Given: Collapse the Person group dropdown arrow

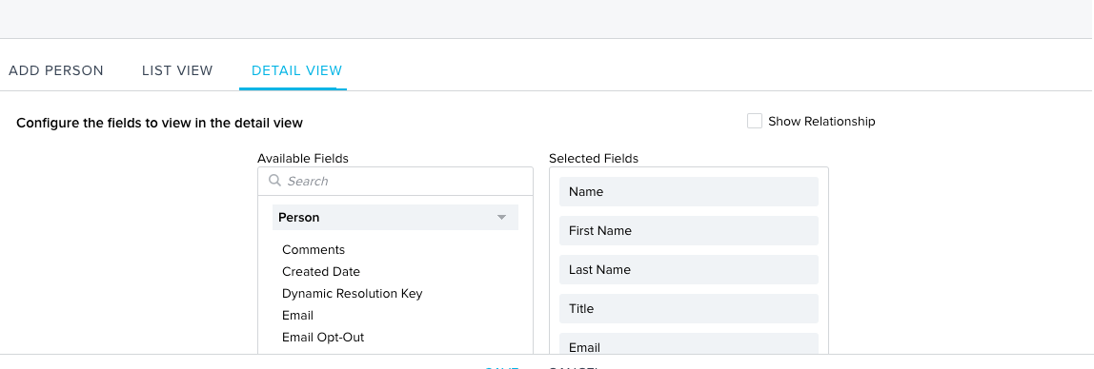Looking at the screenshot, I should (x=501, y=217).
